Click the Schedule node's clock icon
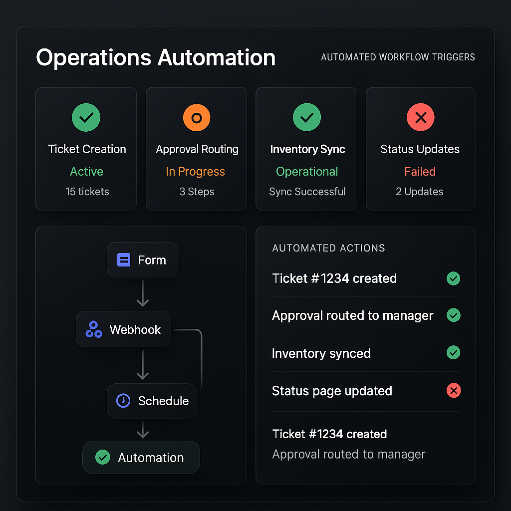511x511 pixels. click(x=123, y=401)
